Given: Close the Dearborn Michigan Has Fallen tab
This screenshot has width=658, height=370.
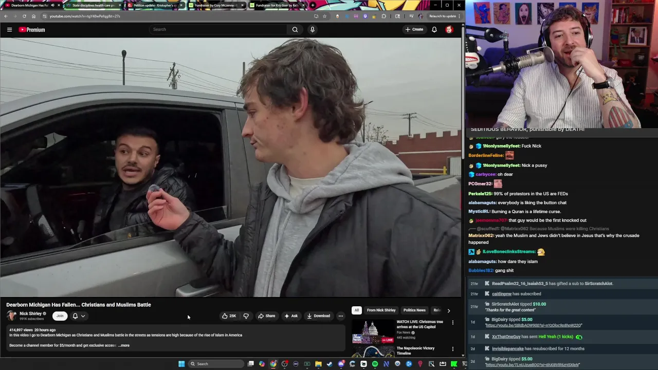Looking at the screenshot, I should tap(59, 5).
